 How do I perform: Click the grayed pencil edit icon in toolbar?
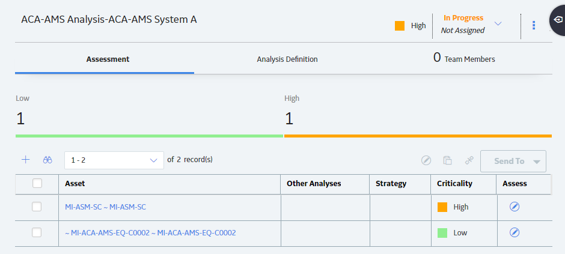(426, 160)
